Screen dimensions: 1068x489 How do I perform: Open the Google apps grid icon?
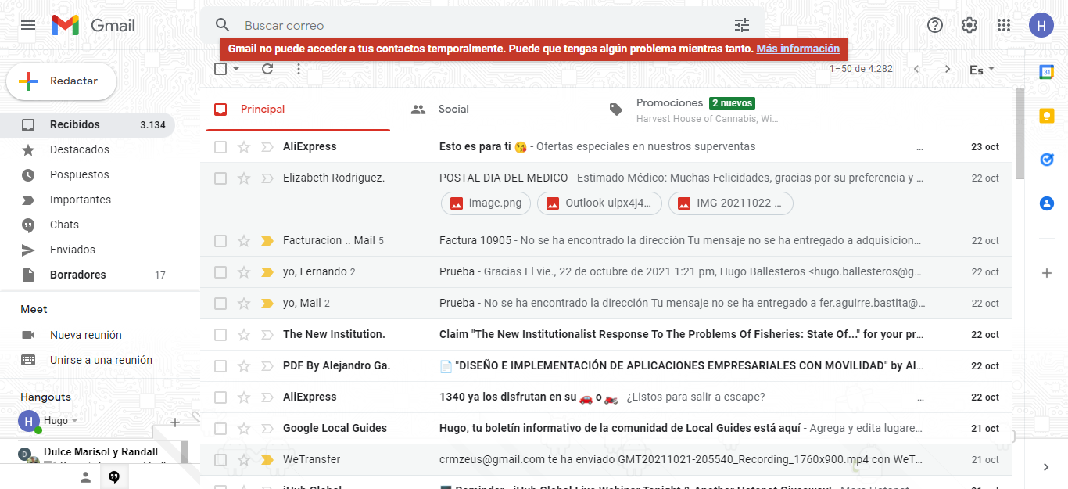[x=1004, y=25]
